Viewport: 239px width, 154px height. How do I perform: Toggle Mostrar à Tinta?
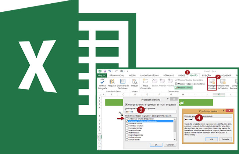183,88
